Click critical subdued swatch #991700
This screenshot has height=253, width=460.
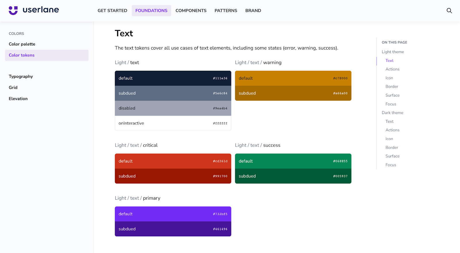point(173,176)
